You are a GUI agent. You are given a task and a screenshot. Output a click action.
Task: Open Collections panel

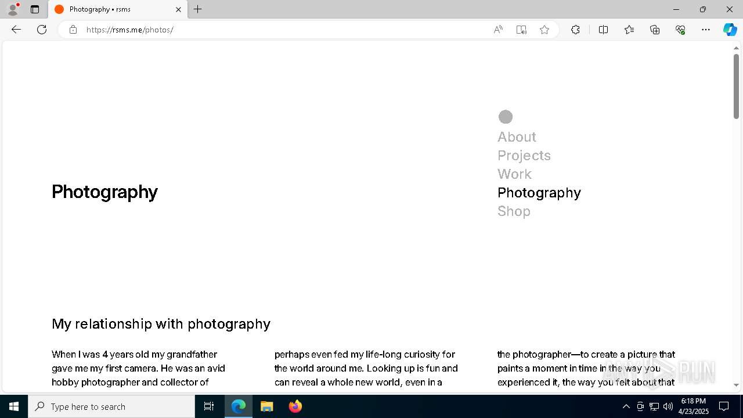pyautogui.click(x=655, y=30)
